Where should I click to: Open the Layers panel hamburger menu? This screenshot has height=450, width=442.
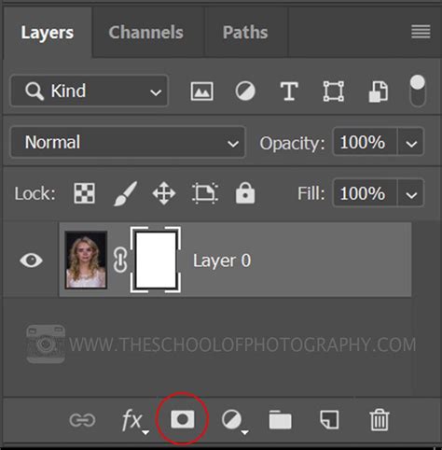coord(421,32)
